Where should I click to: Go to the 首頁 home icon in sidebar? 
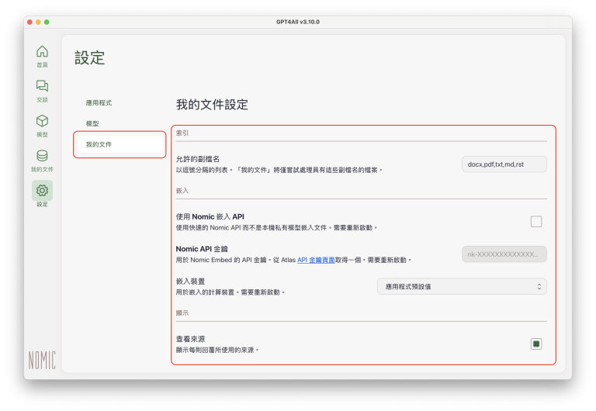pos(42,52)
